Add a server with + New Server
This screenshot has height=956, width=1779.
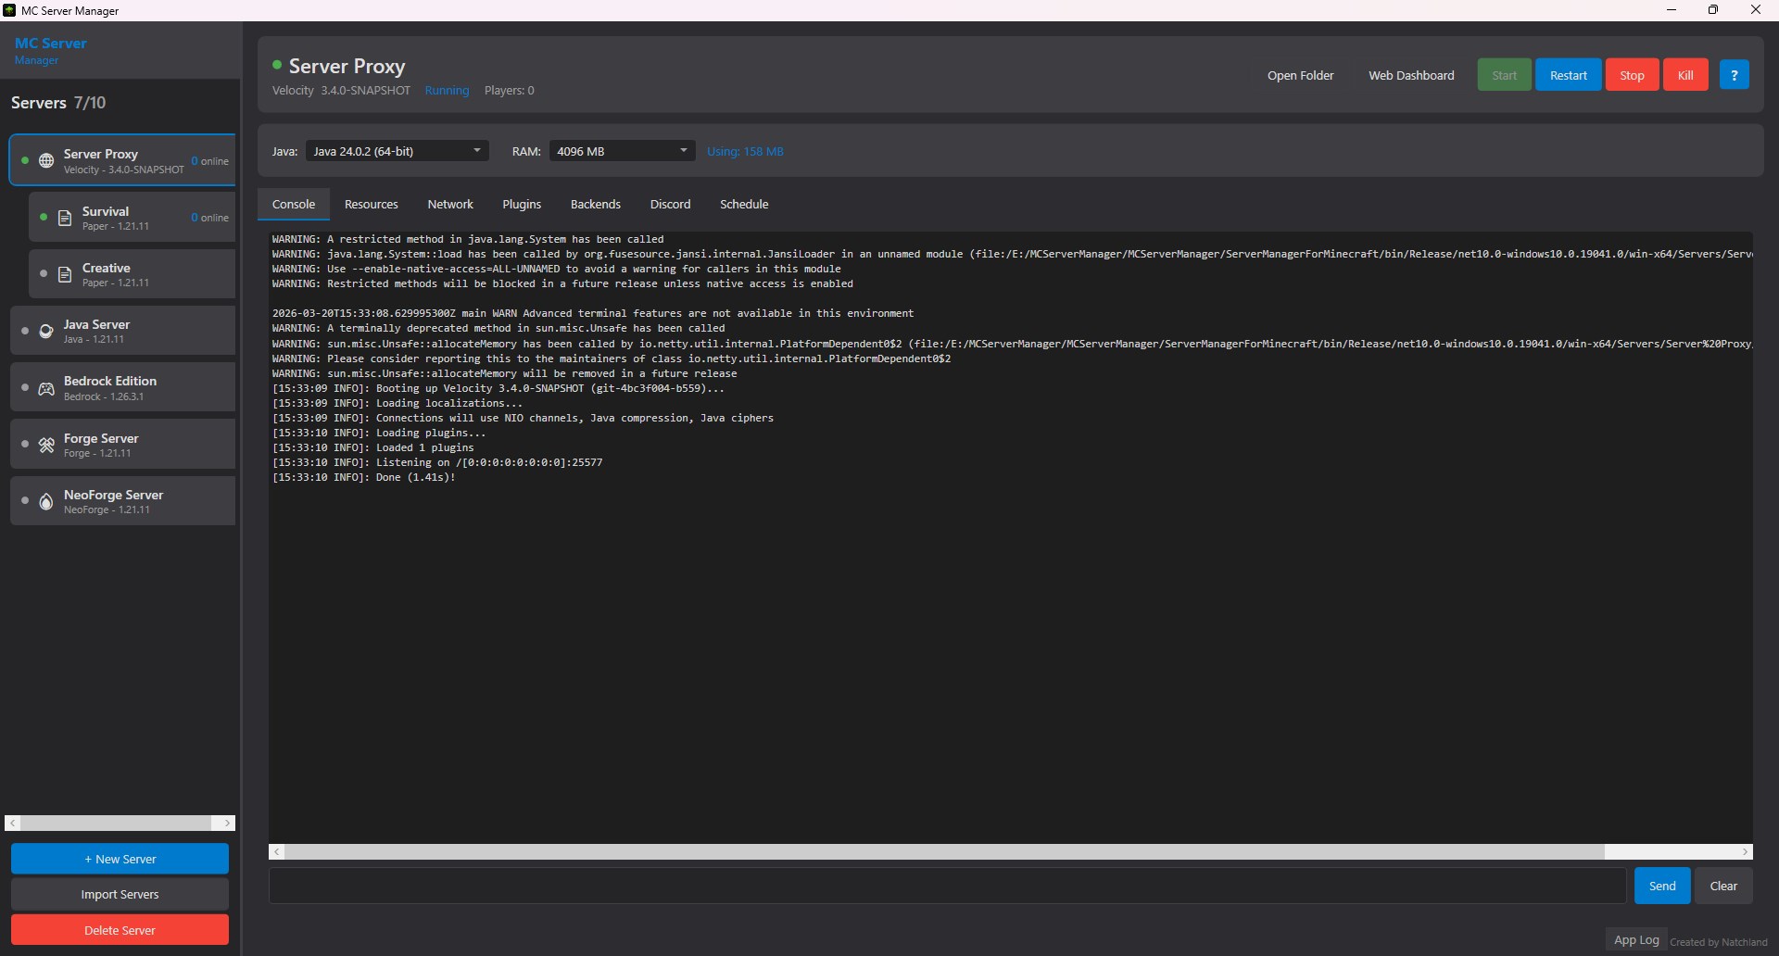tap(120, 859)
